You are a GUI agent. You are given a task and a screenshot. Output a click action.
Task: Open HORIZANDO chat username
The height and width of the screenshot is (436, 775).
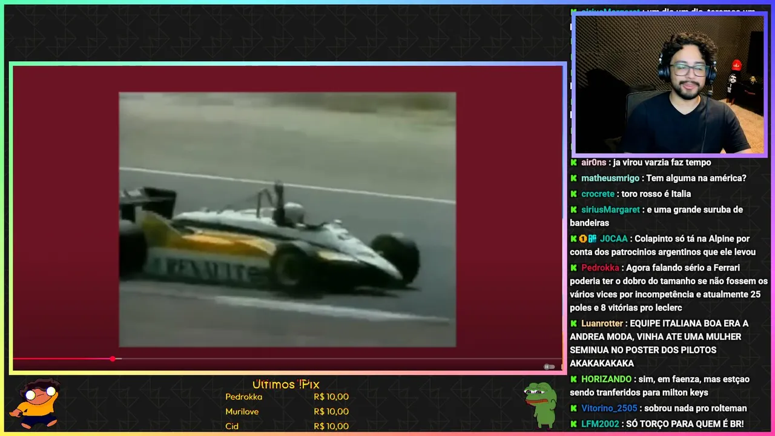coord(607,379)
